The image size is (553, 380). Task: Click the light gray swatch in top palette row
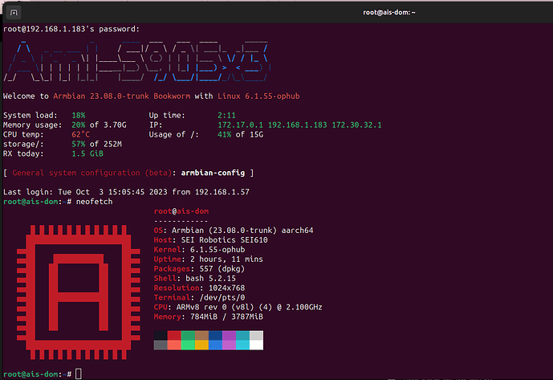tap(256, 336)
